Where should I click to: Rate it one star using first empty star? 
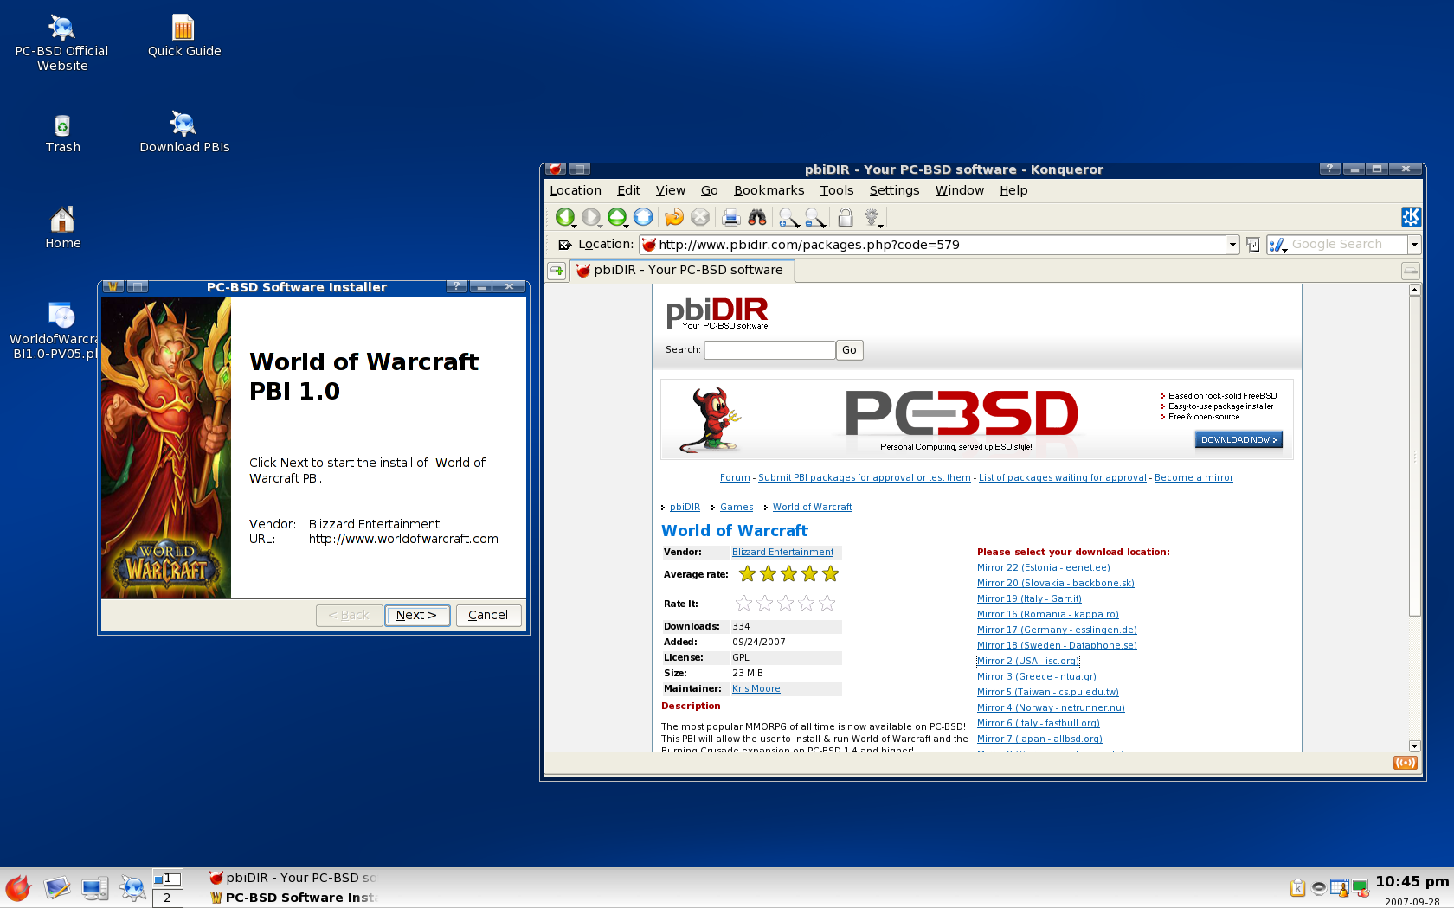744,603
